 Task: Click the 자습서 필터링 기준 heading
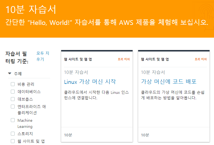pos(17,58)
